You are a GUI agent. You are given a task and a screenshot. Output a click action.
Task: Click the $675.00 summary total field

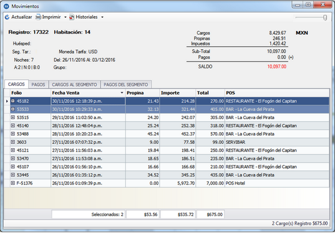[x=210, y=214]
